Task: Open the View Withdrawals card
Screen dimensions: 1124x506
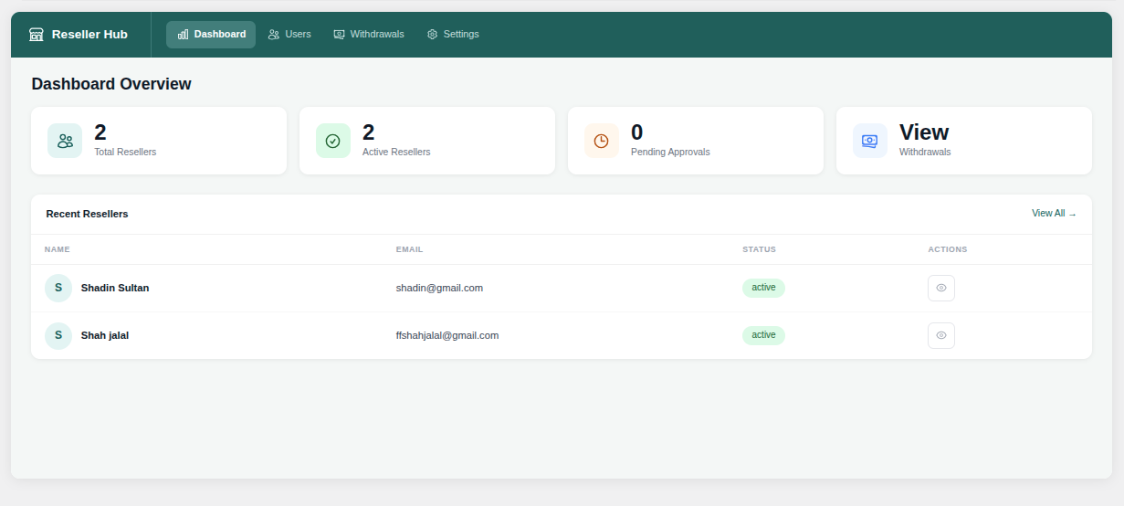Action: coord(964,141)
